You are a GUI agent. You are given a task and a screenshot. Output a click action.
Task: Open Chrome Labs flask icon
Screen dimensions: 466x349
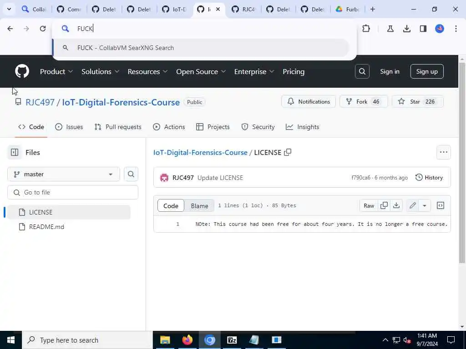(390, 29)
